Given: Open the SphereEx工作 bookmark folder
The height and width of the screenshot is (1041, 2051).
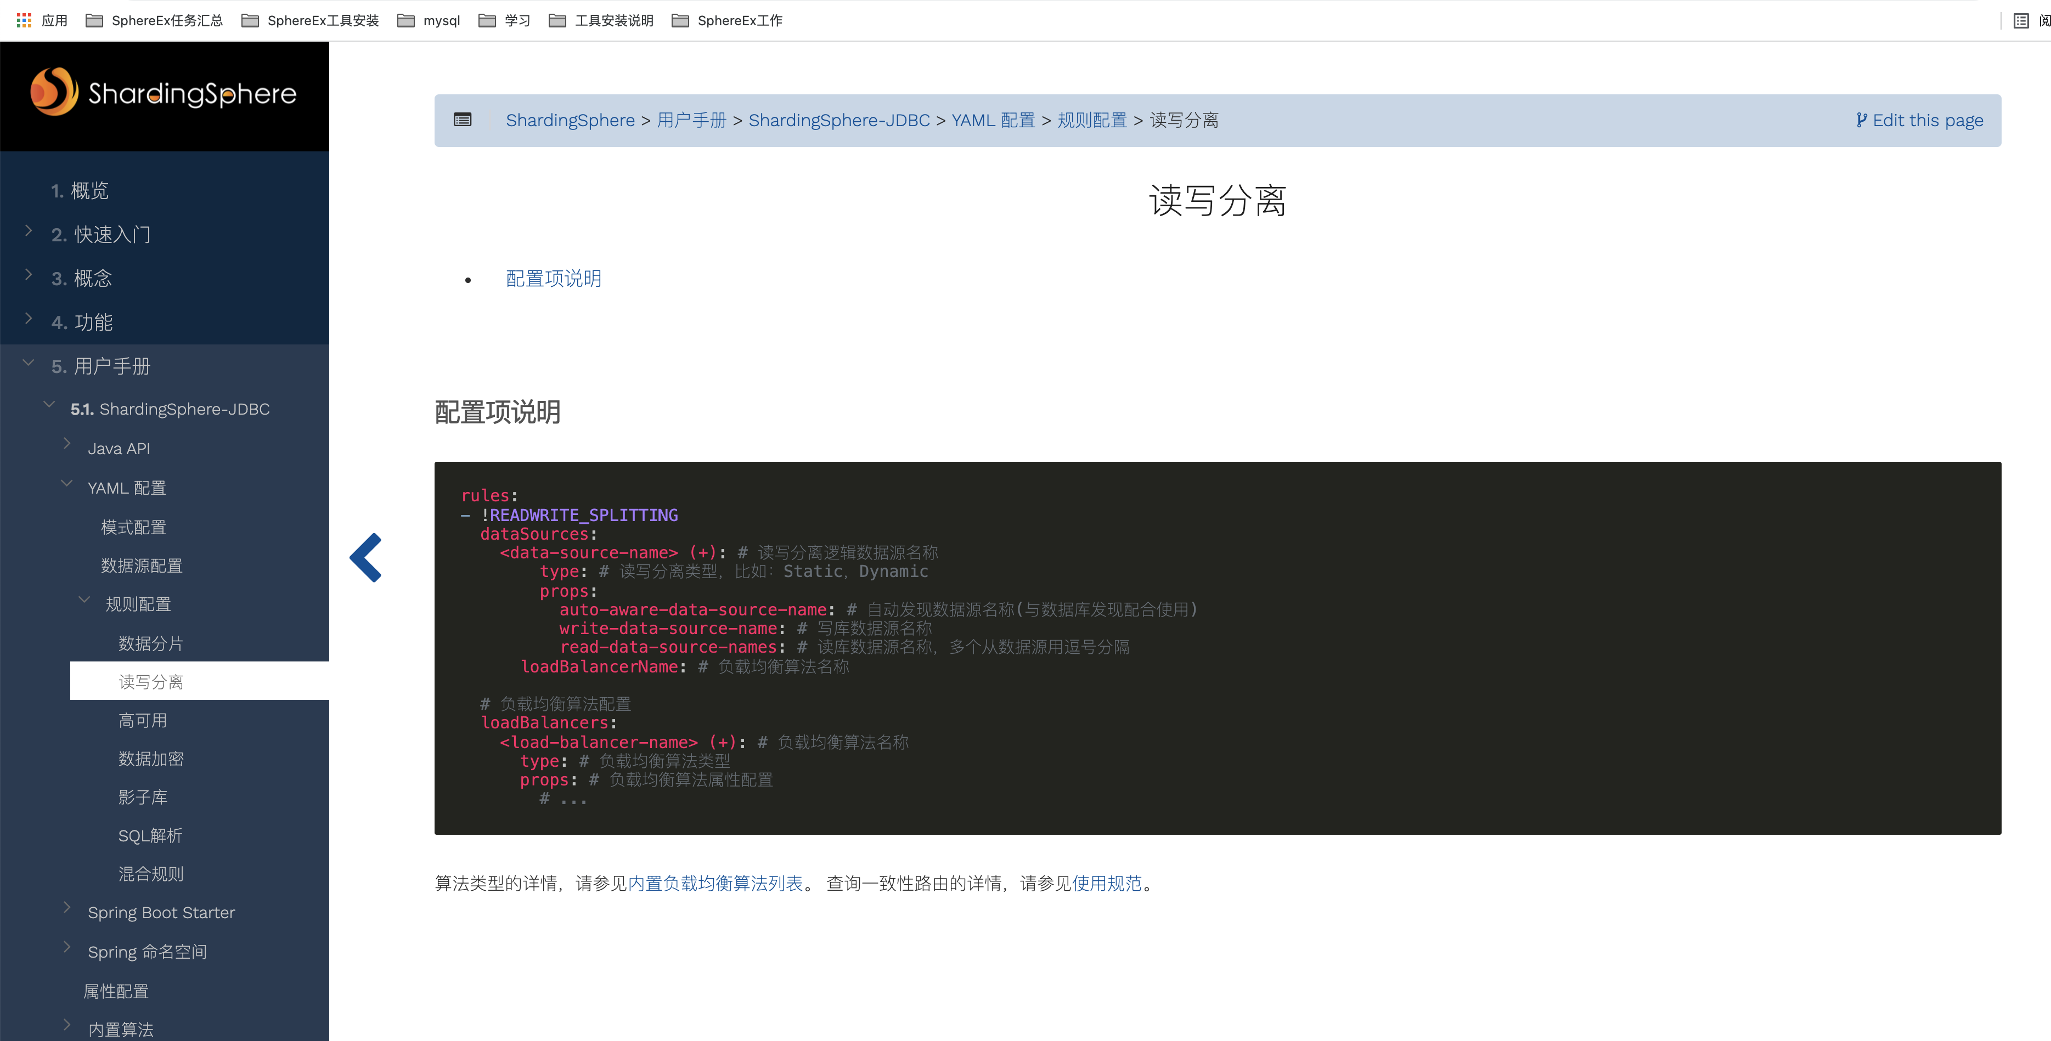Looking at the screenshot, I should coord(727,20).
